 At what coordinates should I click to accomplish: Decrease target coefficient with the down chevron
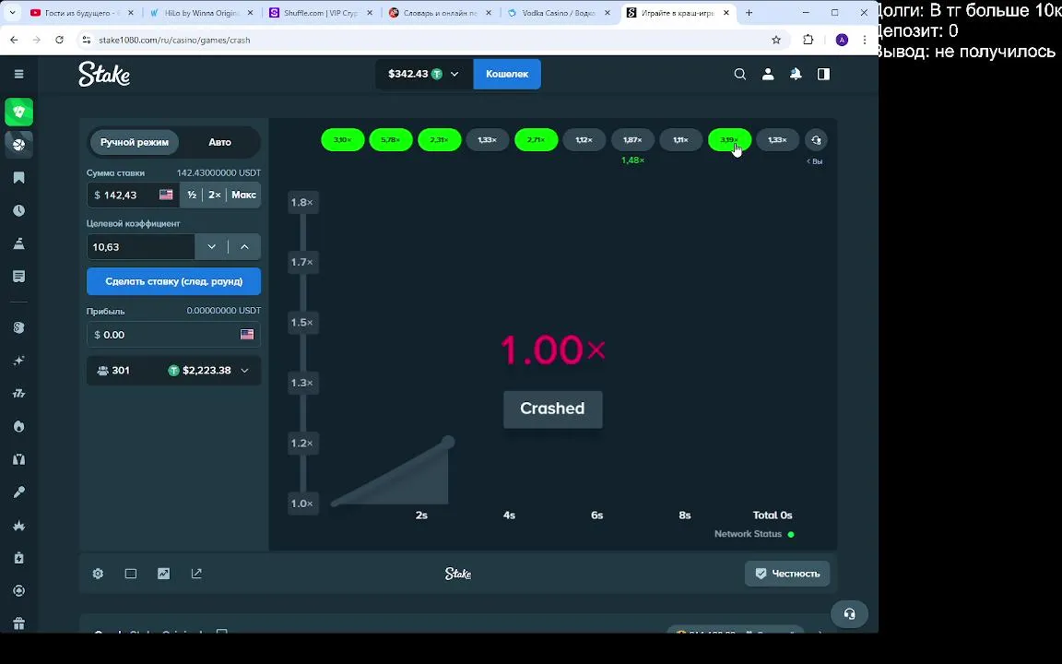click(211, 246)
